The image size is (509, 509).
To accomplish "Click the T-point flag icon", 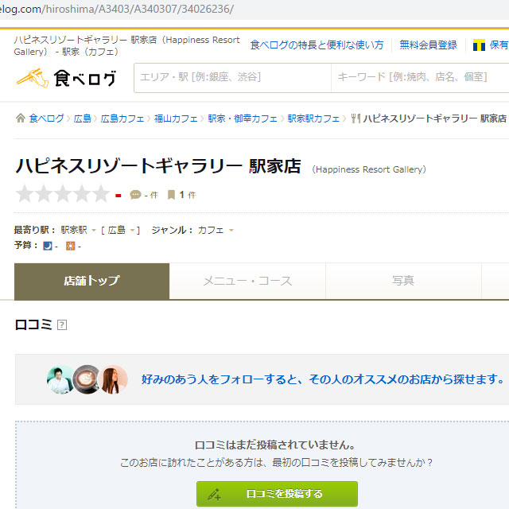I will pyautogui.click(x=479, y=45).
